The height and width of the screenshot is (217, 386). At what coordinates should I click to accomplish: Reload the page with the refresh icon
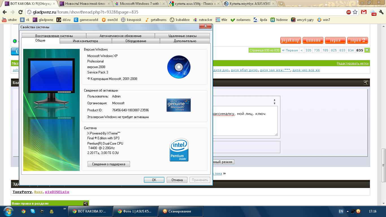pyautogui.click(x=20, y=12)
